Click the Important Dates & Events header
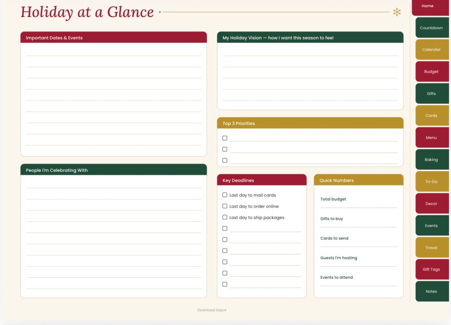The width and height of the screenshot is (451, 325). [x=114, y=38]
